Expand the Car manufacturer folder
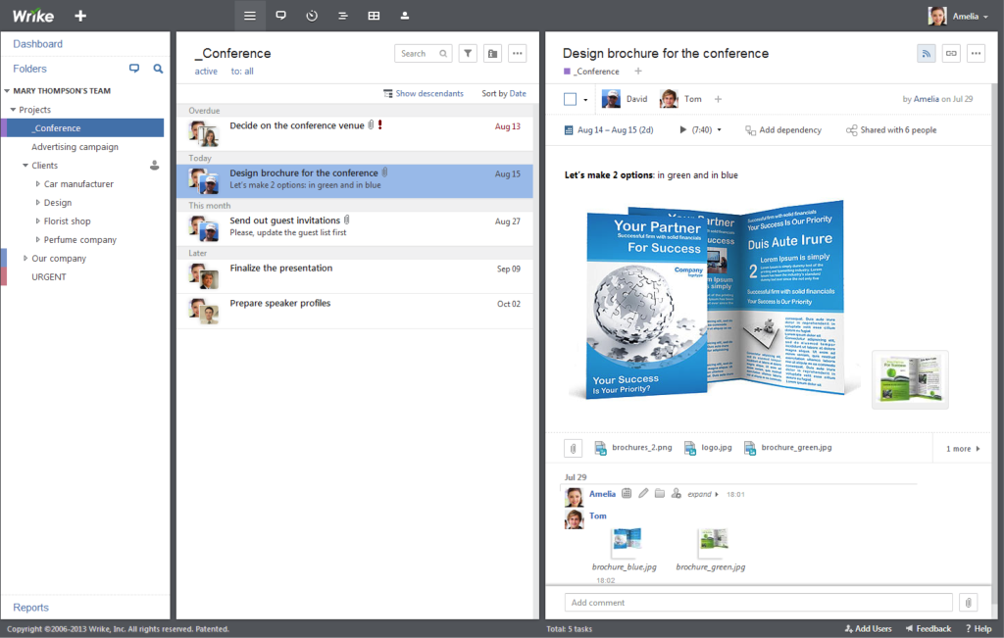 (38, 184)
